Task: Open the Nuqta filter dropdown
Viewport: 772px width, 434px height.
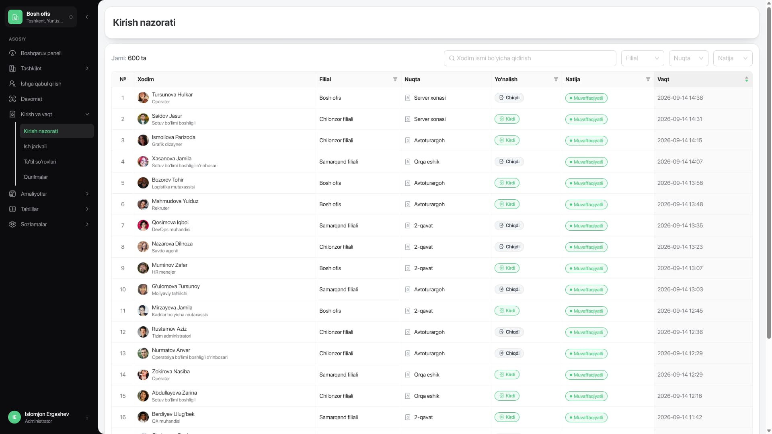Action: click(x=688, y=58)
